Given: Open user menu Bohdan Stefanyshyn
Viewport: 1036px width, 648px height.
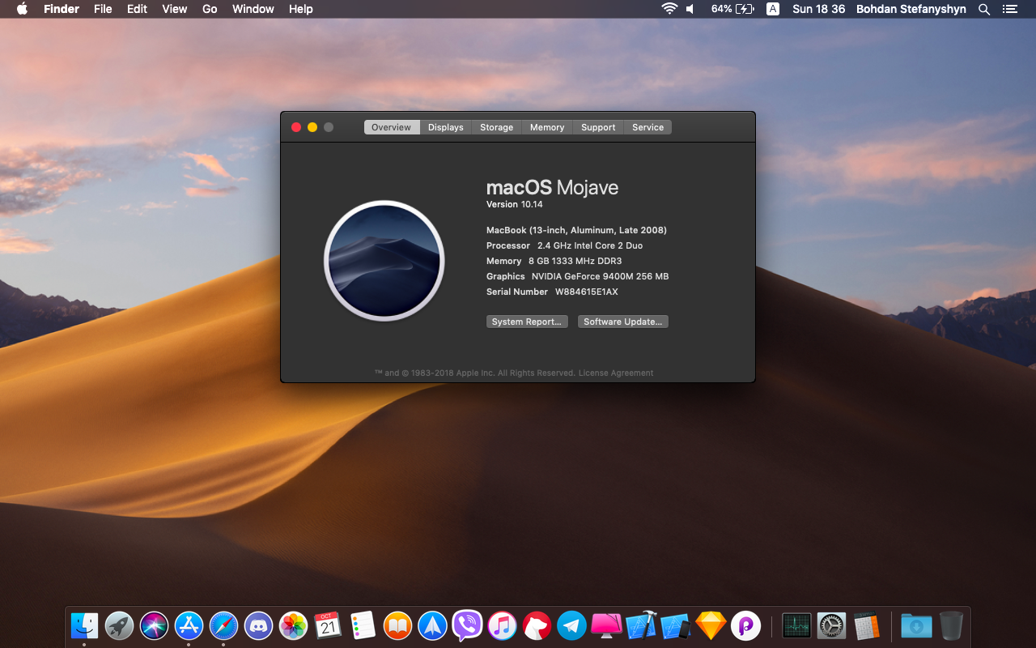Looking at the screenshot, I should tap(911, 9).
